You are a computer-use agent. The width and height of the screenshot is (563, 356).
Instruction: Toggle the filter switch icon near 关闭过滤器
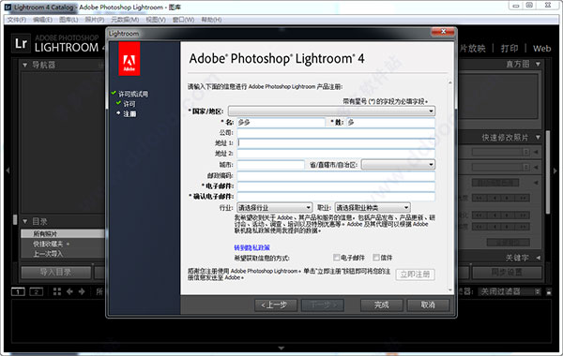click(549, 291)
